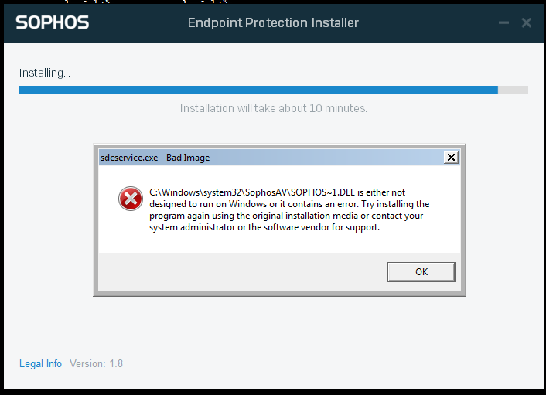Viewport: 546px width, 395px height.
Task: Open the Legal Info link
Action: 40,363
